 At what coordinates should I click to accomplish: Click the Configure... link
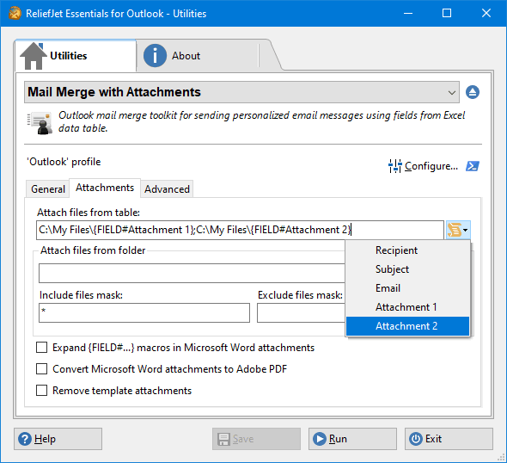[x=431, y=166]
